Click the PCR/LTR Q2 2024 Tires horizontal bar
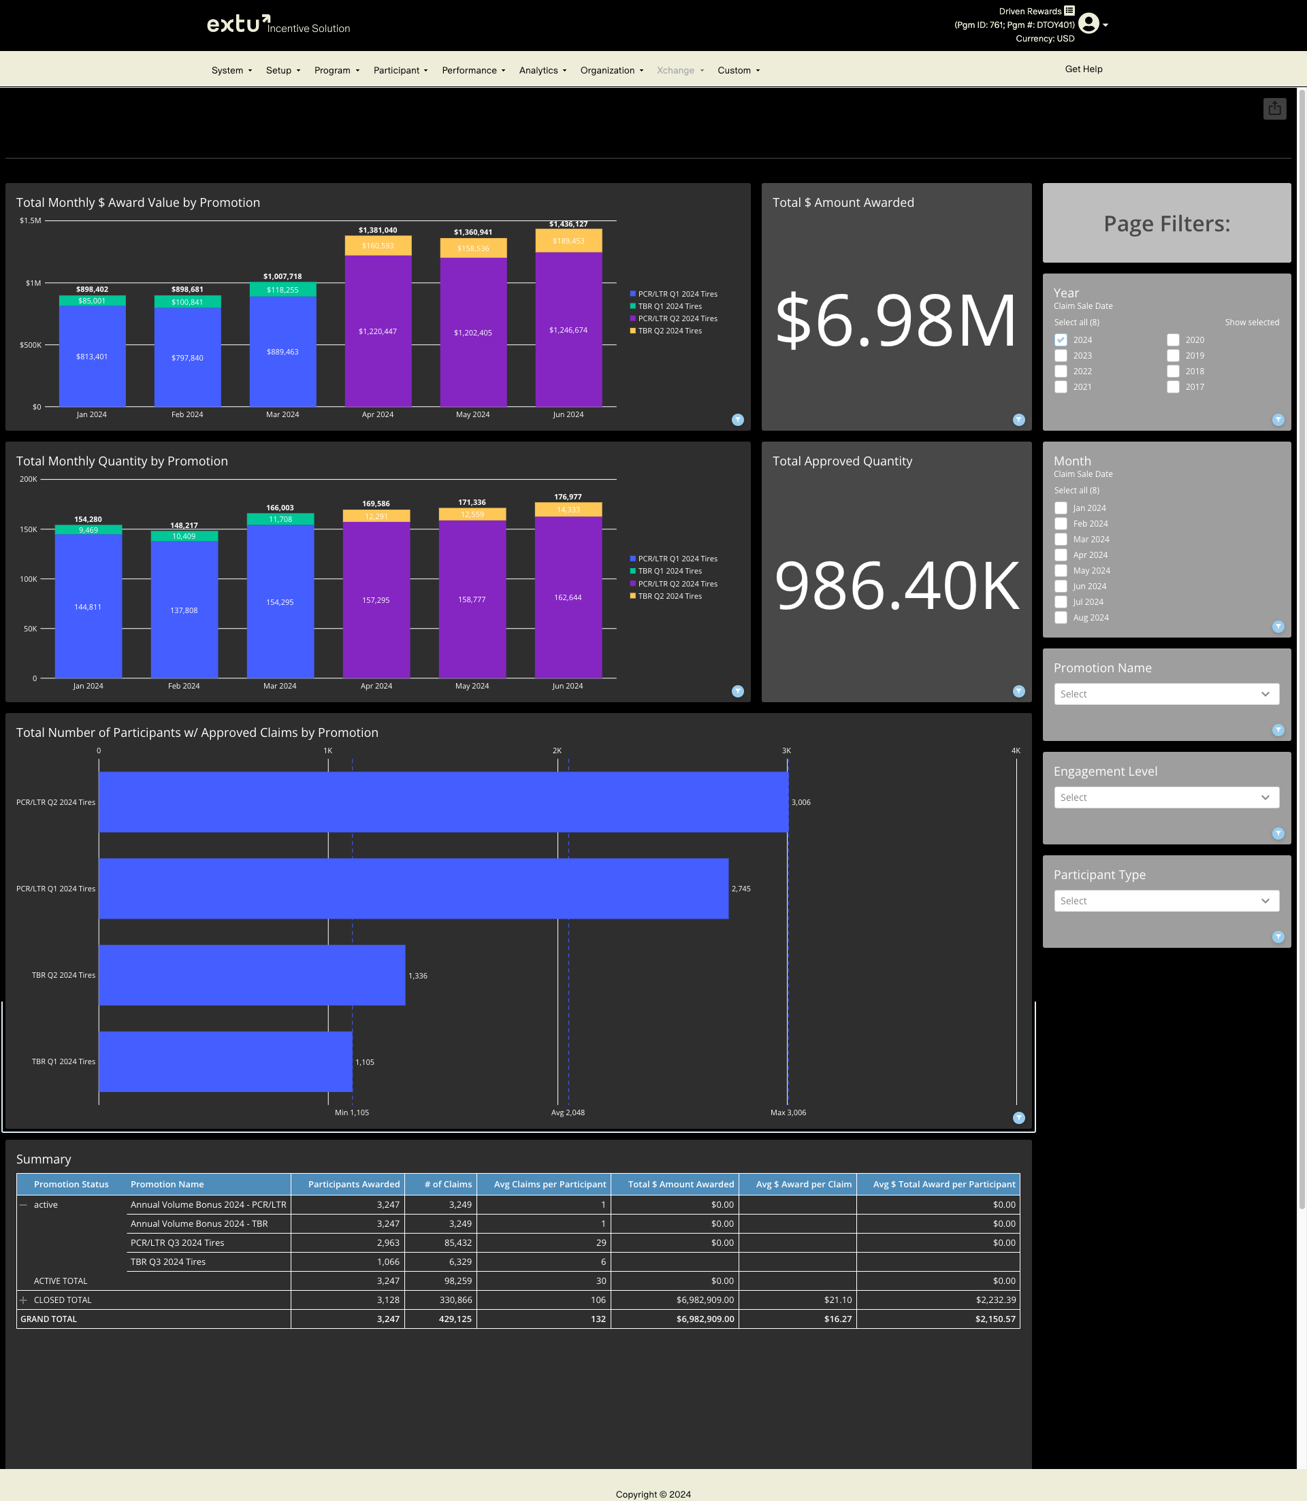 pyautogui.click(x=443, y=802)
